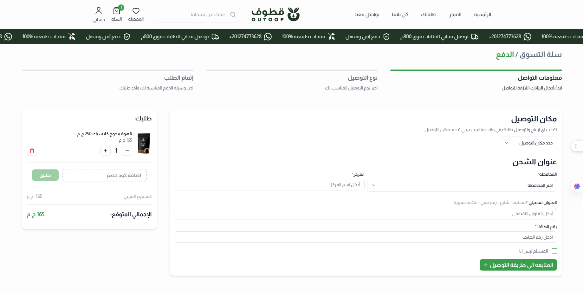Image resolution: width=583 pixels, height=293 pixels.
Task: Select the 'نوع التوصيل' step tab
Action: pos(362,78)
